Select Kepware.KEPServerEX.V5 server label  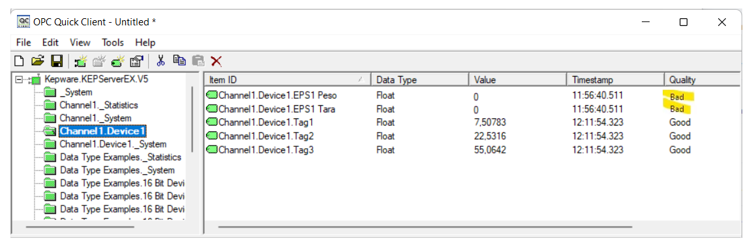click(96, 79)
